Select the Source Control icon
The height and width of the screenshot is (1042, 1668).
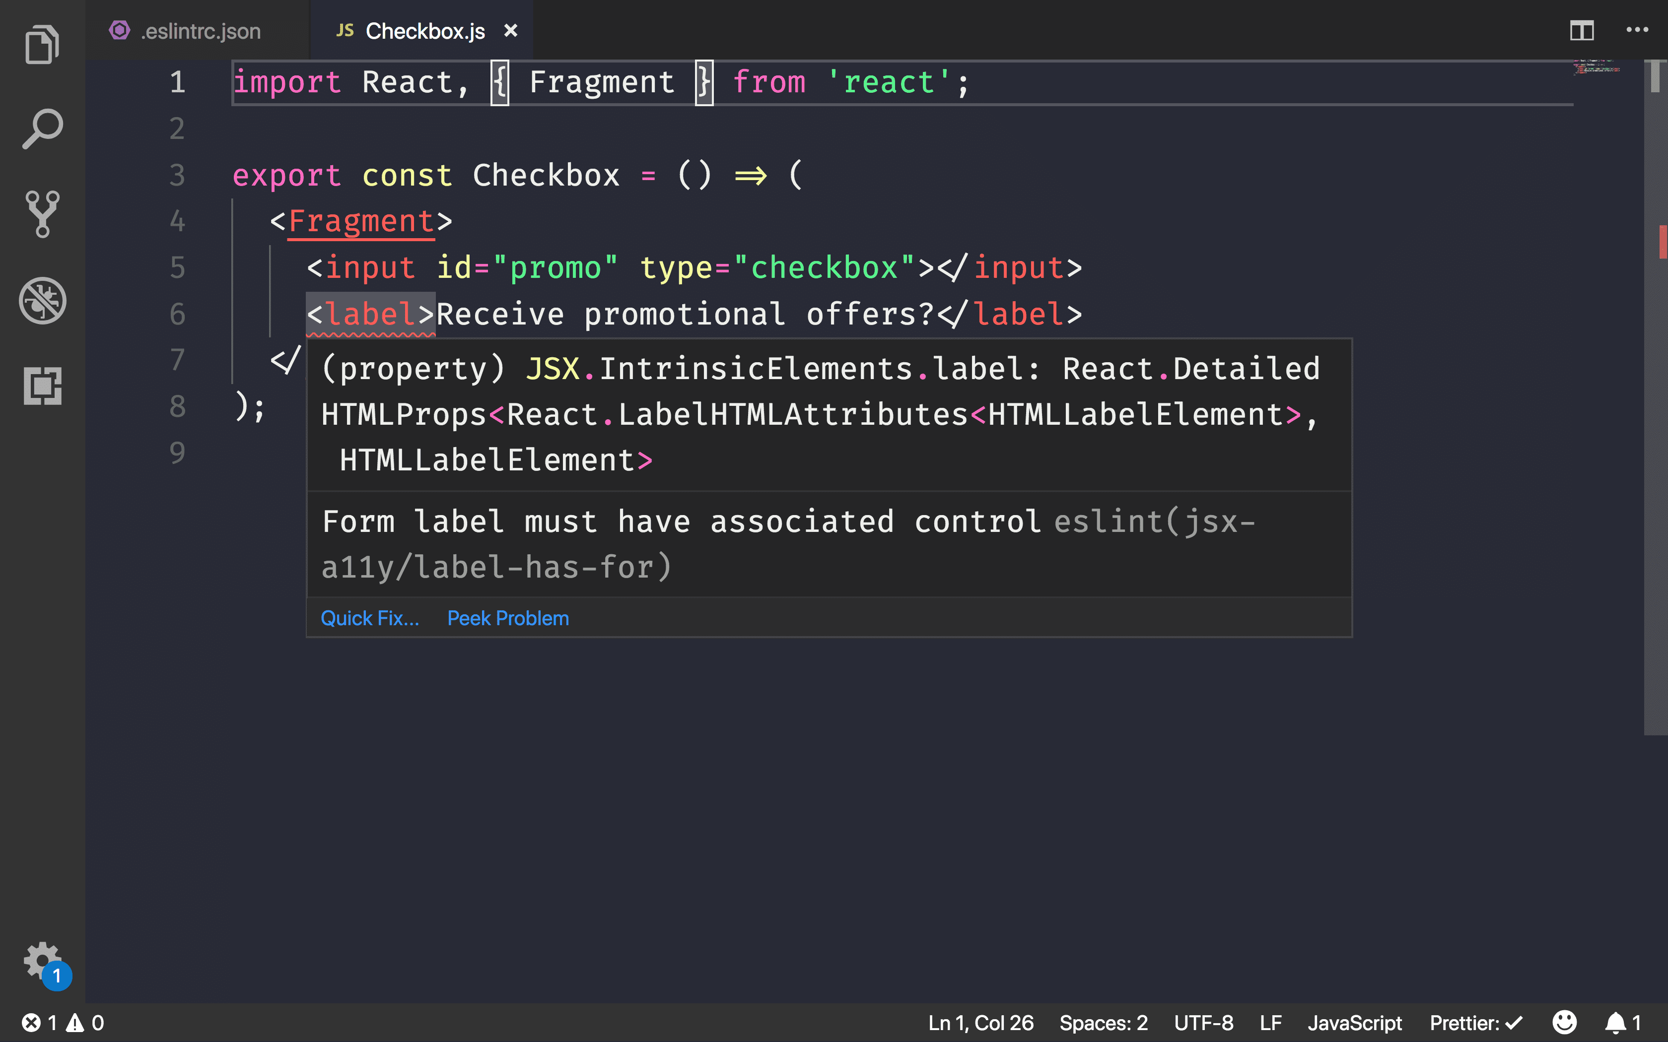coord(42,214)
